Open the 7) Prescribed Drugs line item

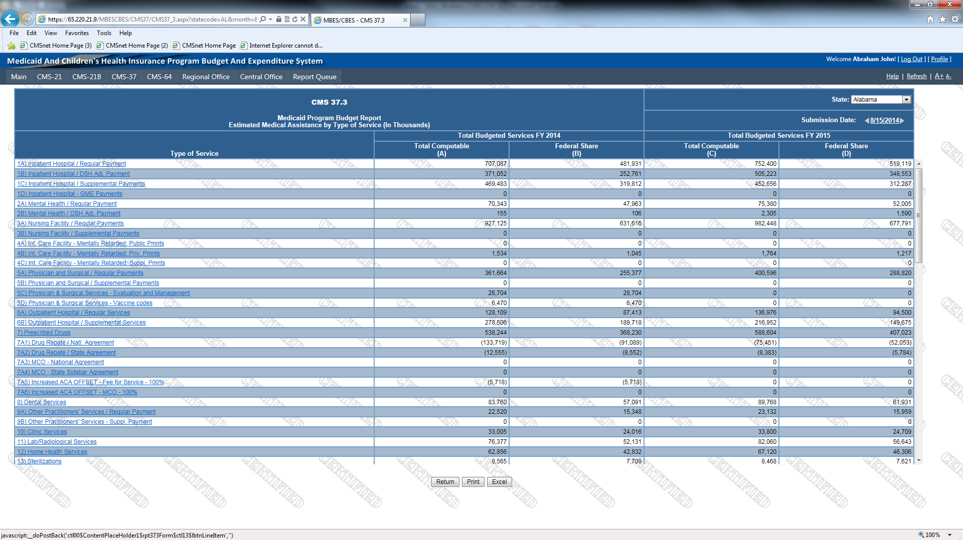[x=44, y=333]
